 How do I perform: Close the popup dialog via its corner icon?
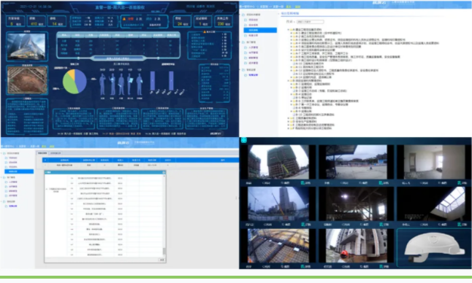pyautogui.click(x=164, y=172)
